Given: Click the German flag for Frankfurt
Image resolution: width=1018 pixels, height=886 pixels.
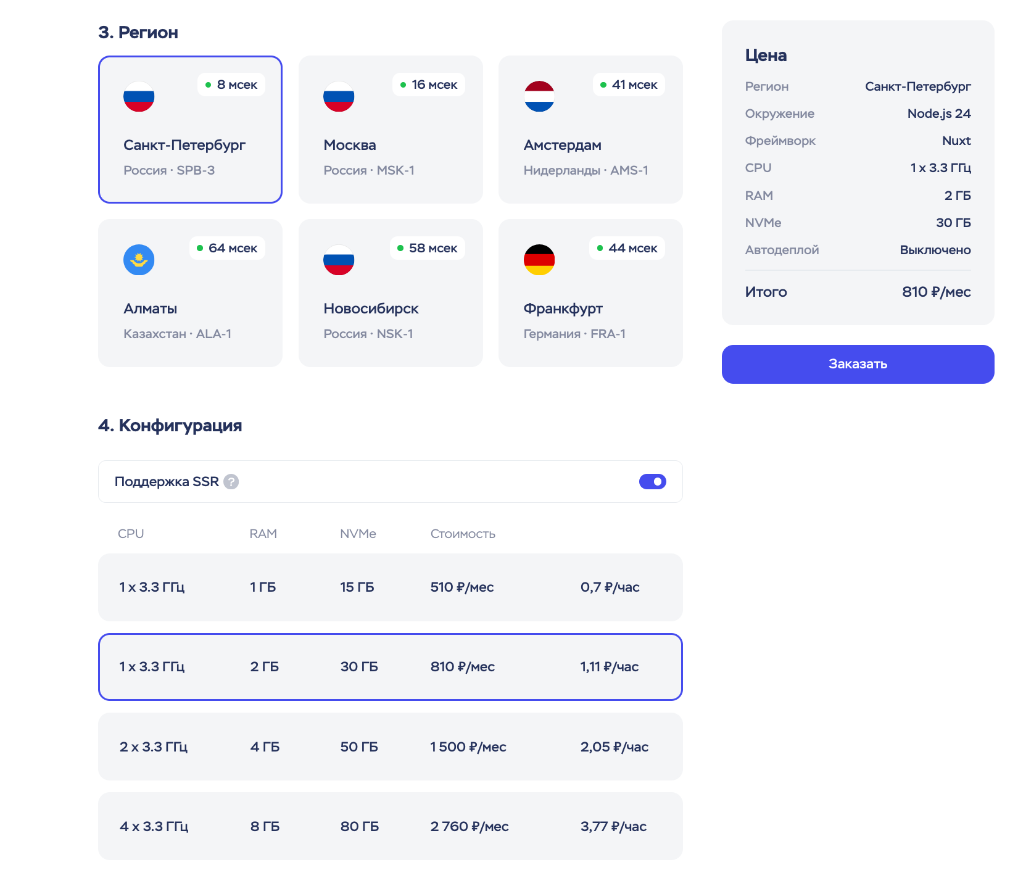Looking at the screenshot, I should pyautogui.click(x=539, y=260).
